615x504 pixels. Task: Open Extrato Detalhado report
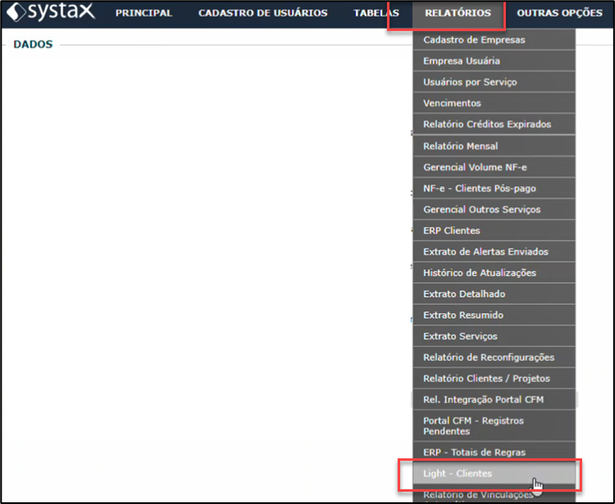pos(494,294)
